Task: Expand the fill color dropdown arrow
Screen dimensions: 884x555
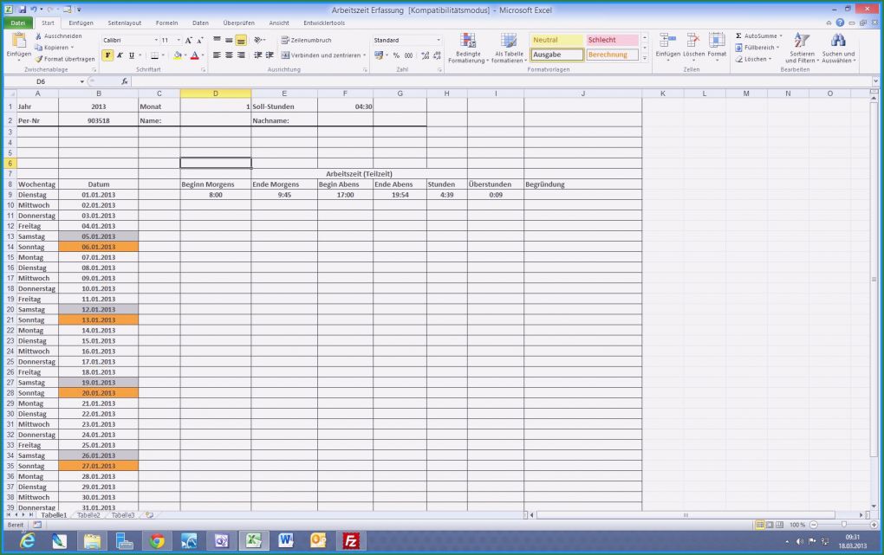Action: [184, 55]
